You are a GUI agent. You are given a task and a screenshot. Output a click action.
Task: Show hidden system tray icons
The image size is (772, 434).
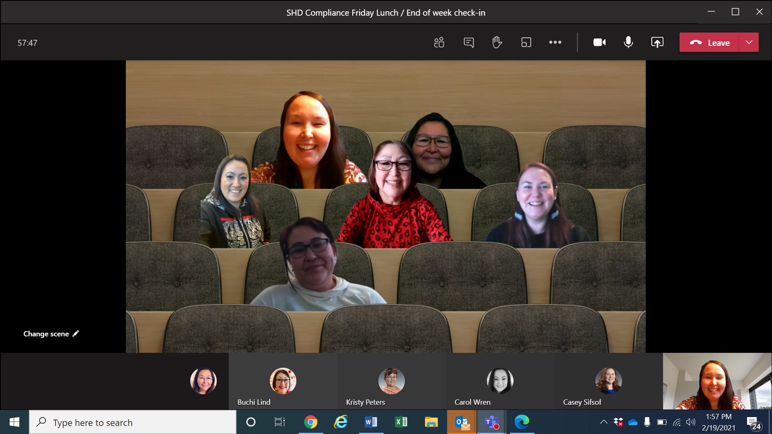tap(604, 422)
